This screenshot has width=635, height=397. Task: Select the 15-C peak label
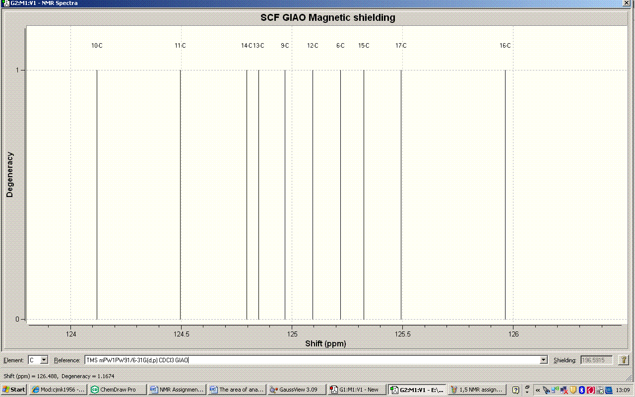[364, 46]
